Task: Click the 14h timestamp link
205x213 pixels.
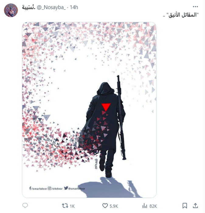Action: click(74, 7)
